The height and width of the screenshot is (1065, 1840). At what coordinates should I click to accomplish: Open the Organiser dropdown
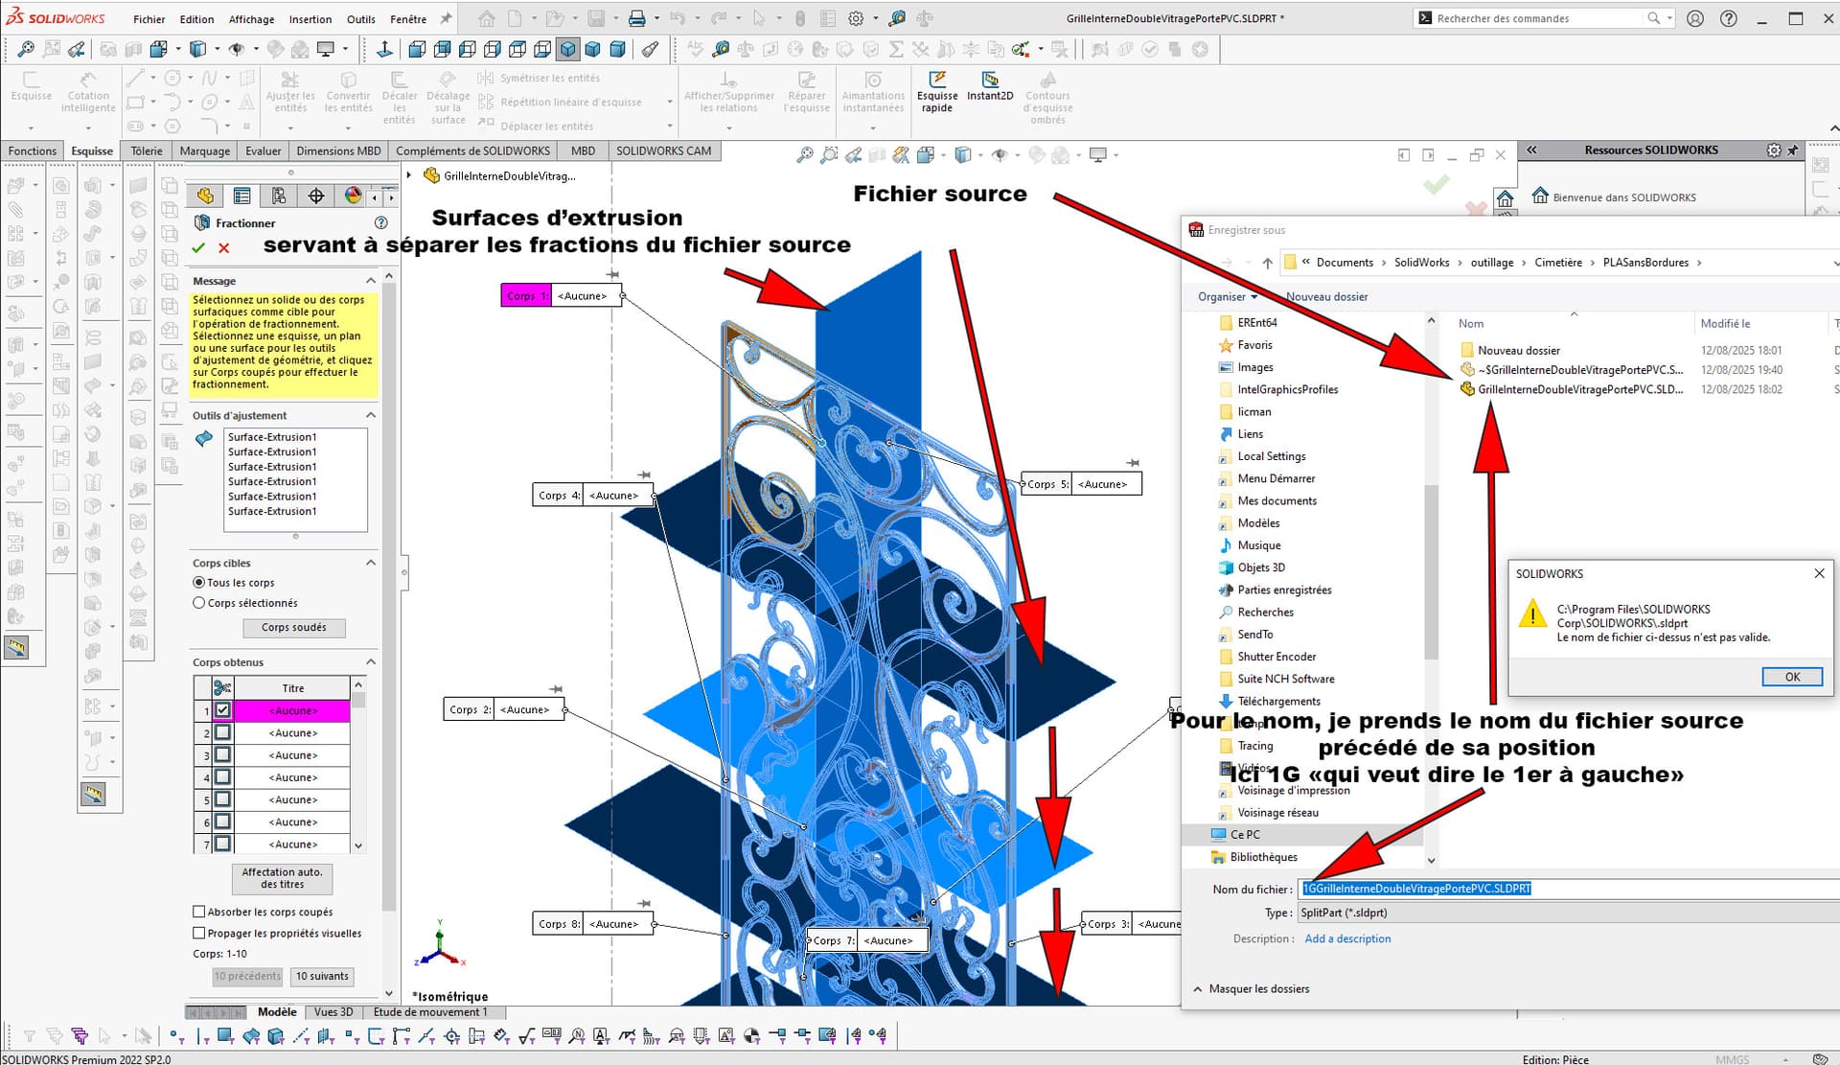point(1228,296)
